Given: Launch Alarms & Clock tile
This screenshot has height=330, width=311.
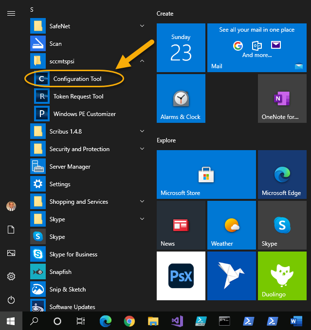Looking at the screenshot, I should (x=181, y=98).
